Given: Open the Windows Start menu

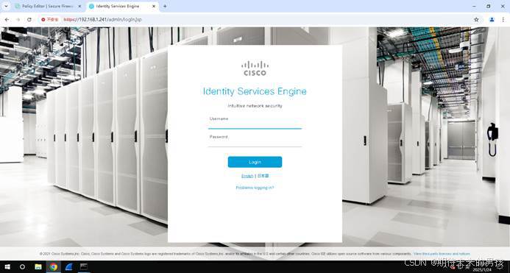Looking at the screenshot, I should (7, 267).
